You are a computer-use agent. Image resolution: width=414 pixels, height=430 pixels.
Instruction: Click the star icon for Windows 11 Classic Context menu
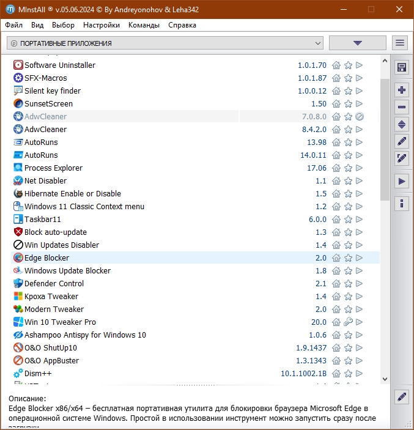pos(348,207)
